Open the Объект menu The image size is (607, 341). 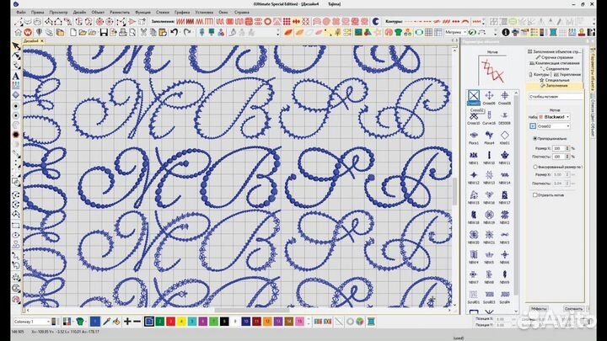[x=98, y=13]
